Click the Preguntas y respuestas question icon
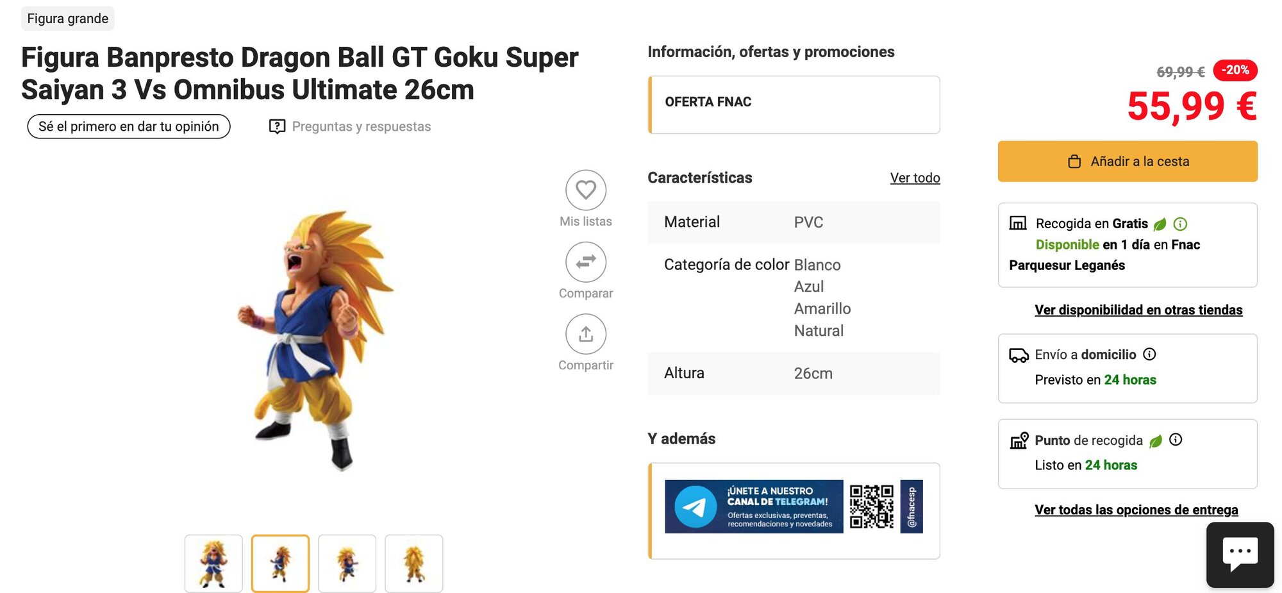 tap(277, 126)
